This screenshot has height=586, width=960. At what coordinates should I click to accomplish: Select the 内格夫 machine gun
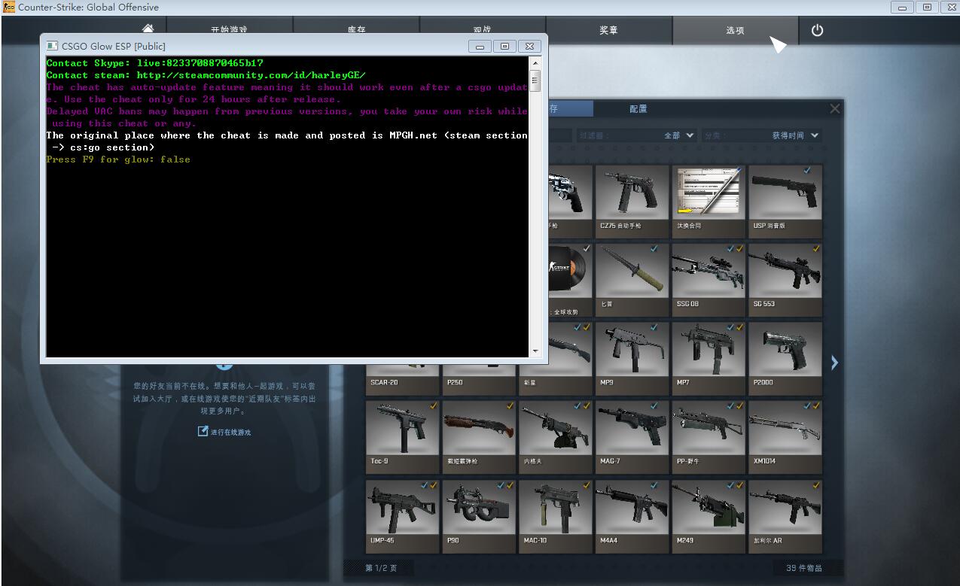[x=556, y=437]
